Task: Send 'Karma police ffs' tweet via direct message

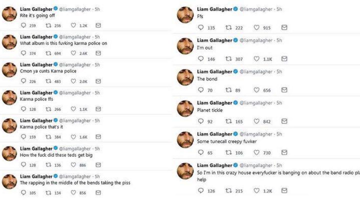Action: point(98,109)
